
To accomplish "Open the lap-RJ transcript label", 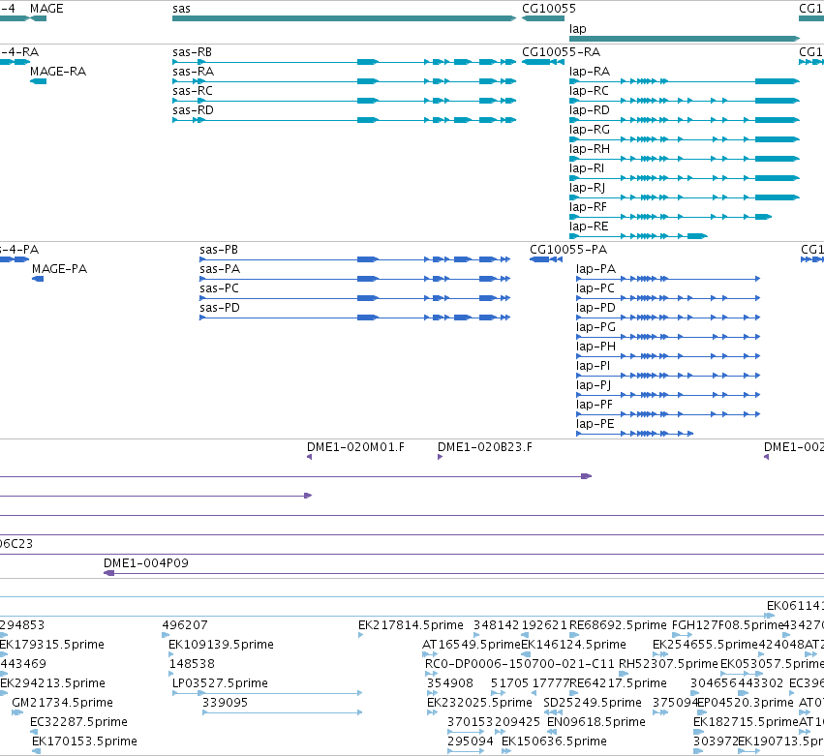I will pos(587,188).
